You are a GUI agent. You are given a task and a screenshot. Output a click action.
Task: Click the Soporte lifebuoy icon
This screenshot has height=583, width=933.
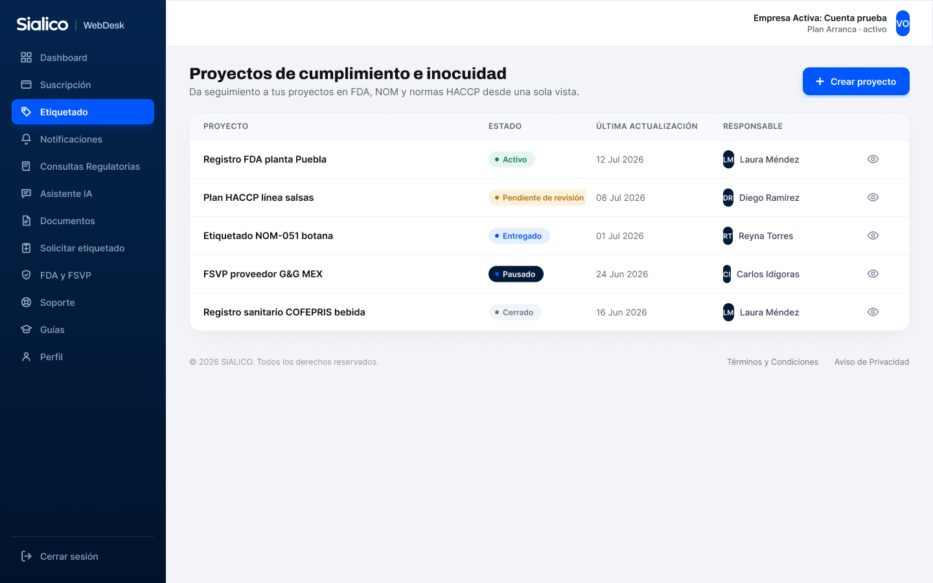pyautogui.click(x=26, y=303)
